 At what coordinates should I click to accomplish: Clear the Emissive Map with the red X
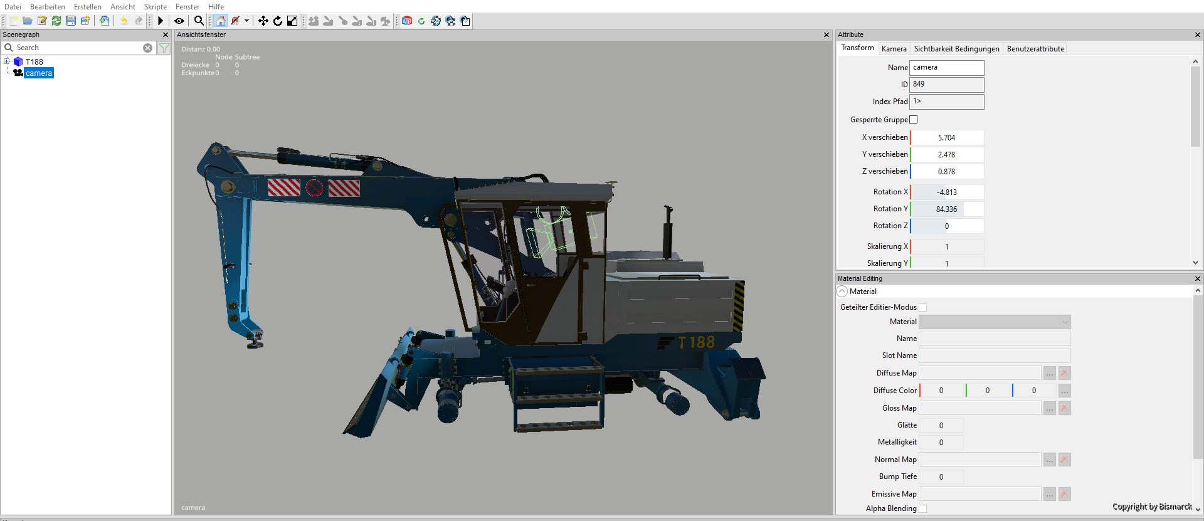[1064, 494]
